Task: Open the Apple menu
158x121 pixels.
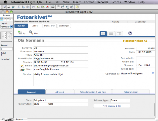Action: click(6, 2)
